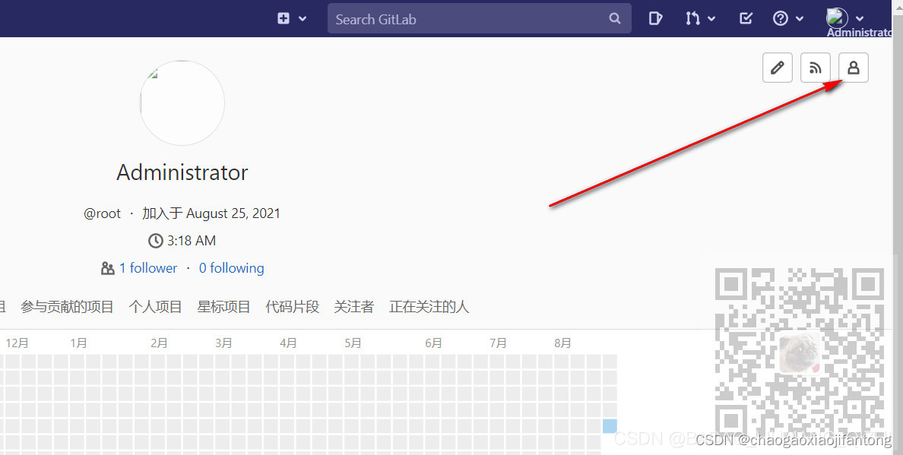The height and width of the screenshot is (455, 903).
Task: Click the RSS feed subscription icon
Action: 815,68
